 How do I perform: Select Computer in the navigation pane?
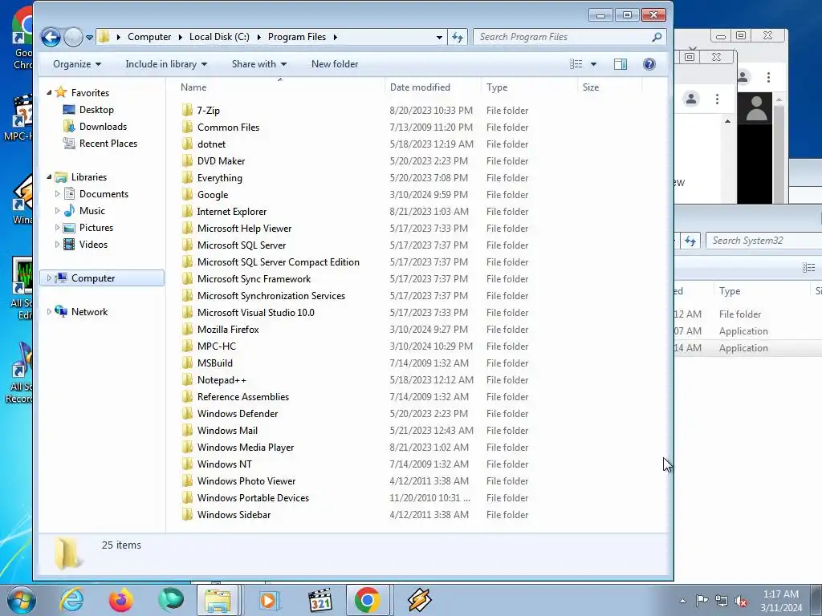(x=102, y=278)
